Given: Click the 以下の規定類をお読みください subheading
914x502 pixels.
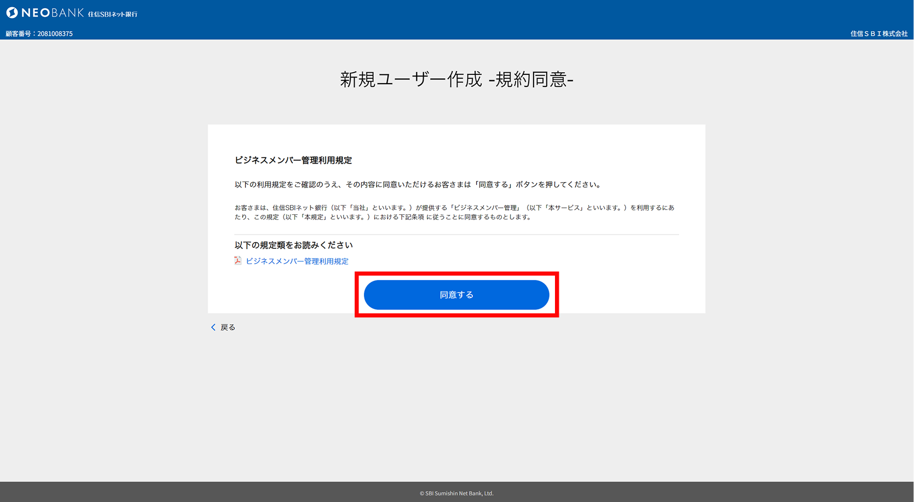Looking at the screenshot, I should coord(293,245).
